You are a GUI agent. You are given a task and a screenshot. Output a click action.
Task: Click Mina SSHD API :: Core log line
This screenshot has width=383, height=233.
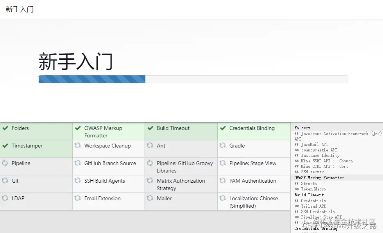pos(321,166)
